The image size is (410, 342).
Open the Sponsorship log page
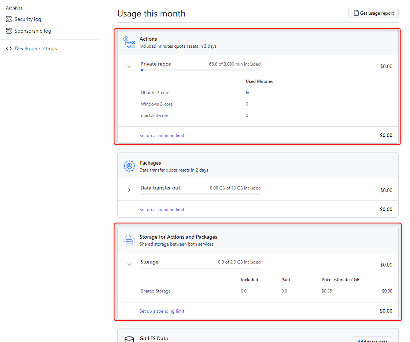(33, 31)
